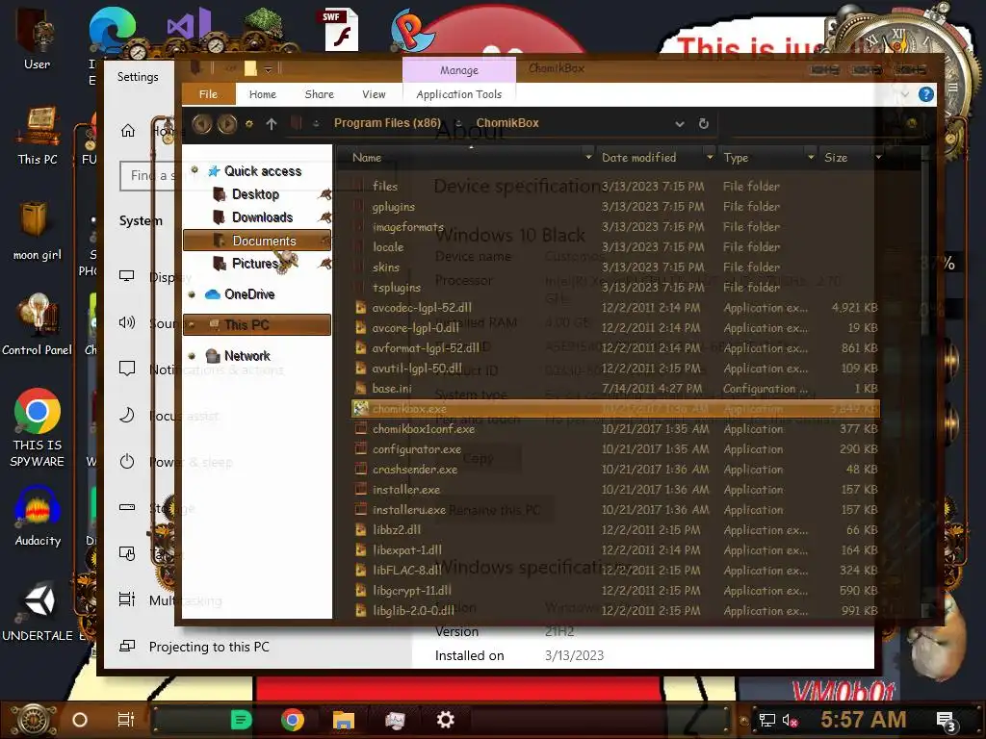Screen dimensions: 986x739
Task: Switch to the View ribbon tab
Action: [x=374, y=94]
